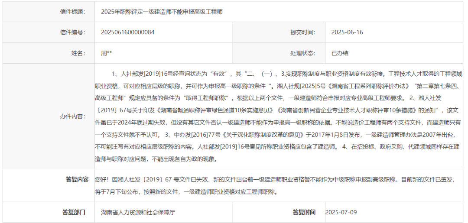Select the letter number 2025061600000084
The image size is (468, 223).
click(x=127, y=32)
